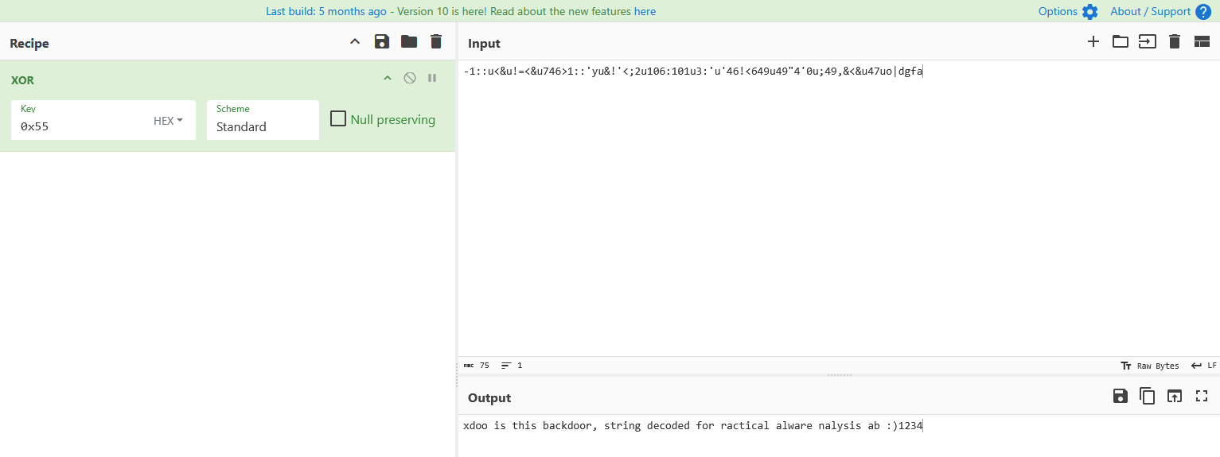Open the Options settings
Viewport: 1220px width, 457px height.
(1068, 11)
